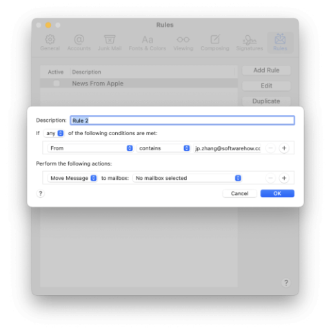
Task: Open the Move Message action dropdown
Action: tap(72, 178)
